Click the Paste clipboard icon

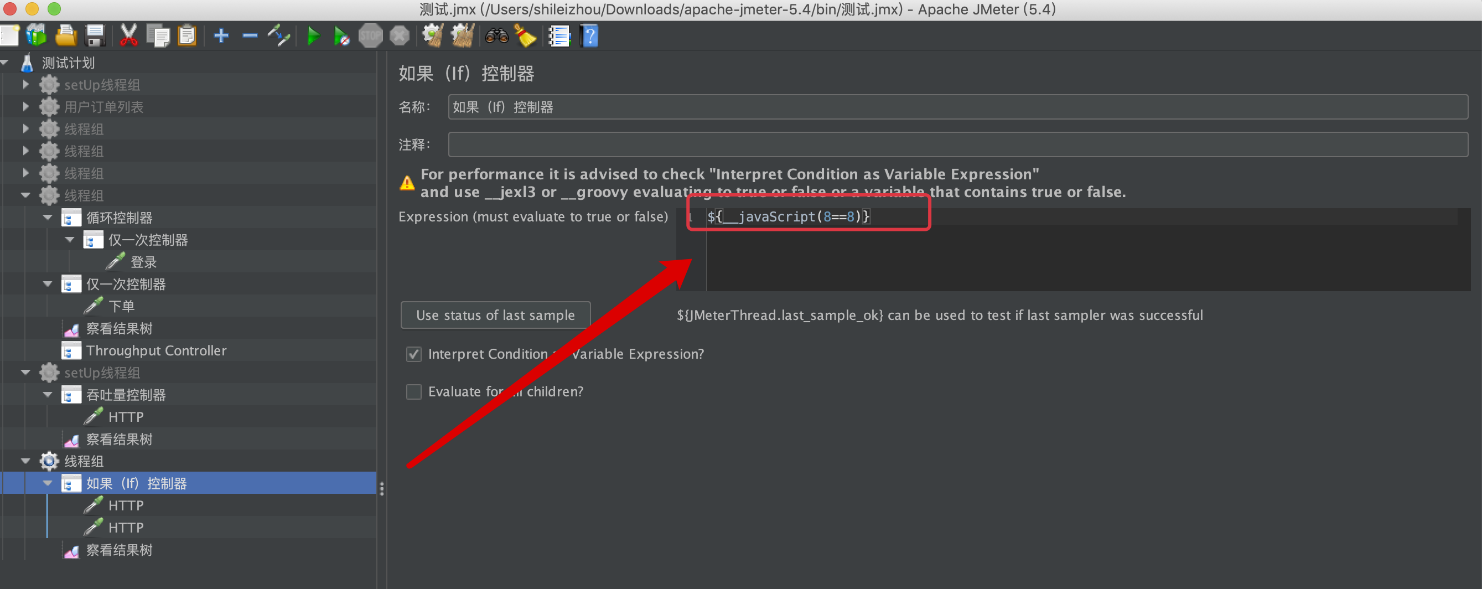coord(187,35)
